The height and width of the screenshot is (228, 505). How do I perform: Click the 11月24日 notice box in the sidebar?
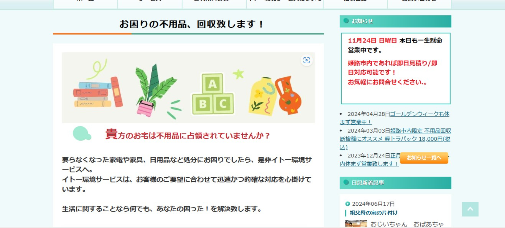click(395, 68)
